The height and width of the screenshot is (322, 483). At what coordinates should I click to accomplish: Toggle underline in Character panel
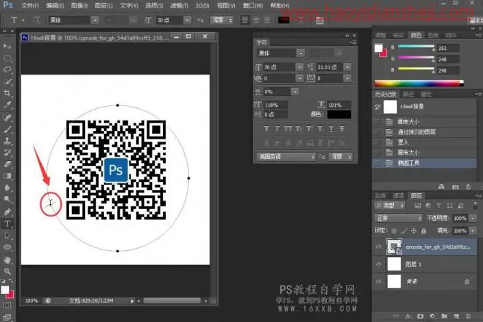point(331,129)
